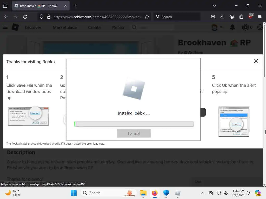Open a new browser tab
The image size is (266, 199).
pyautogui.click(x=75, y=6)
